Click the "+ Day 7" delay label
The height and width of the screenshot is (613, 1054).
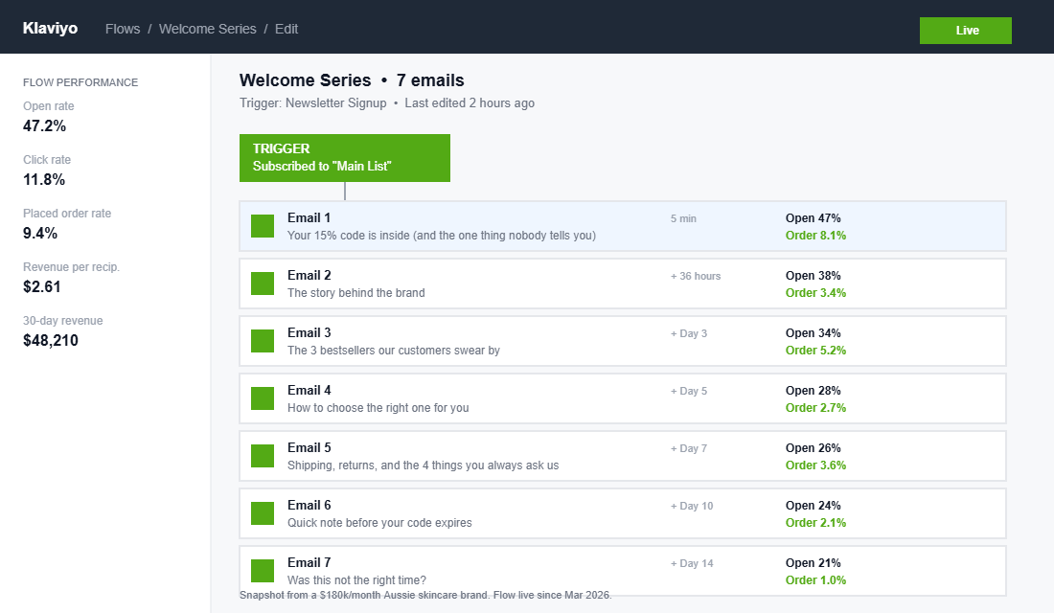(x=688, y=448)
